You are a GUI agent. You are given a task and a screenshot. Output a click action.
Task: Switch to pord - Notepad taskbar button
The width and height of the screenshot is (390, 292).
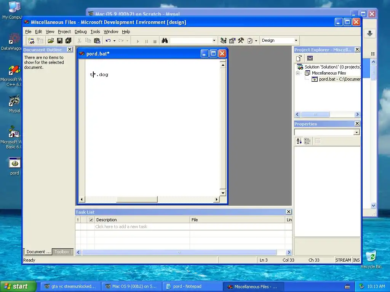(192, 287)
